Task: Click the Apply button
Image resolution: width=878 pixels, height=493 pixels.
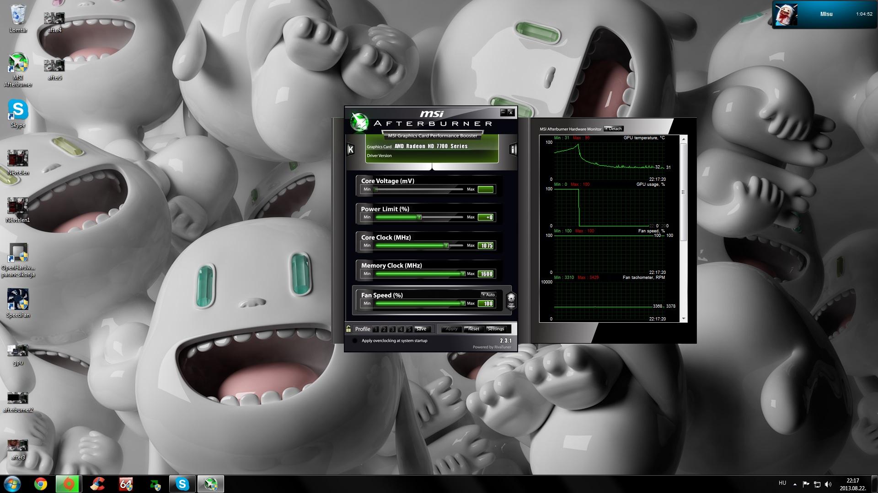Action: (451, 329)
